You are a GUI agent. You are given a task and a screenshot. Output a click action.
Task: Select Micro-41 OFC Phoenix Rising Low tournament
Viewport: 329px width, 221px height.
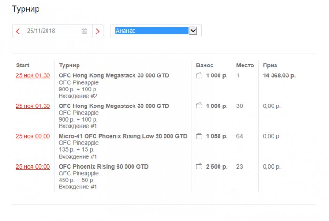(x=123, y=136)
